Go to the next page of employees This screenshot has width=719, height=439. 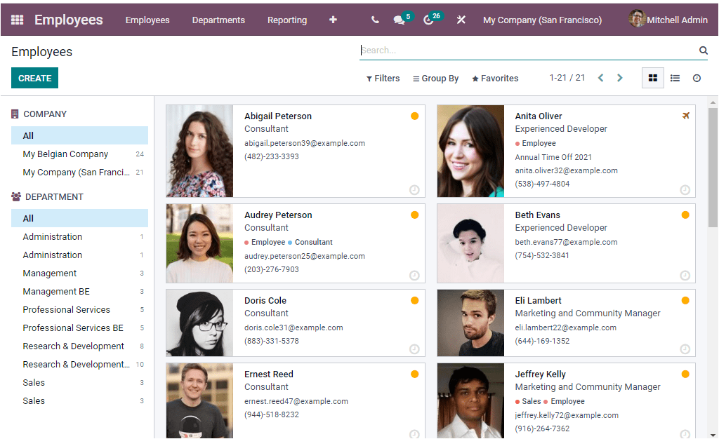(620, 78)
